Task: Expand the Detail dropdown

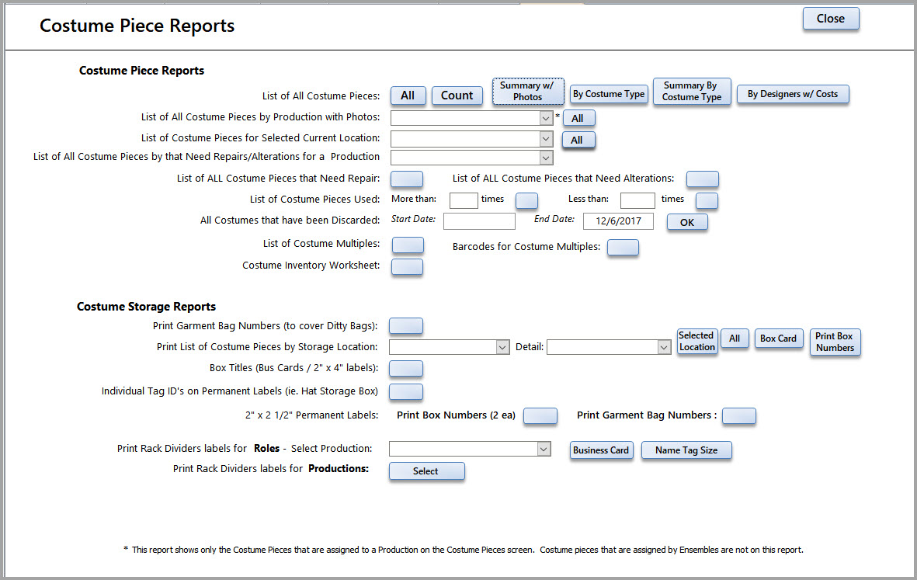Action: 663,347
